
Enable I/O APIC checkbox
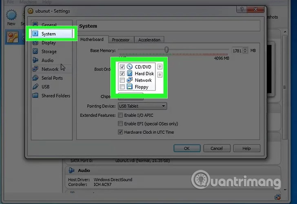120,115
